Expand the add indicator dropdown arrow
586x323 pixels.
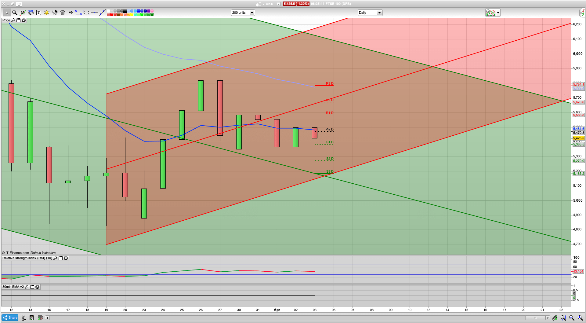498,13
